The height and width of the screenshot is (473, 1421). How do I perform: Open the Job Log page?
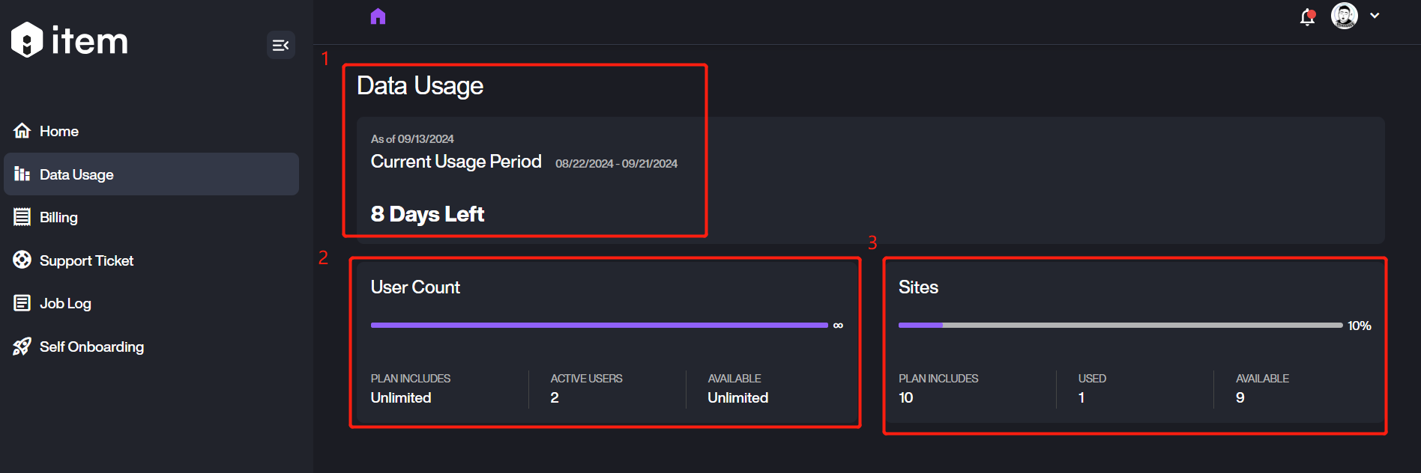(65, 303)
